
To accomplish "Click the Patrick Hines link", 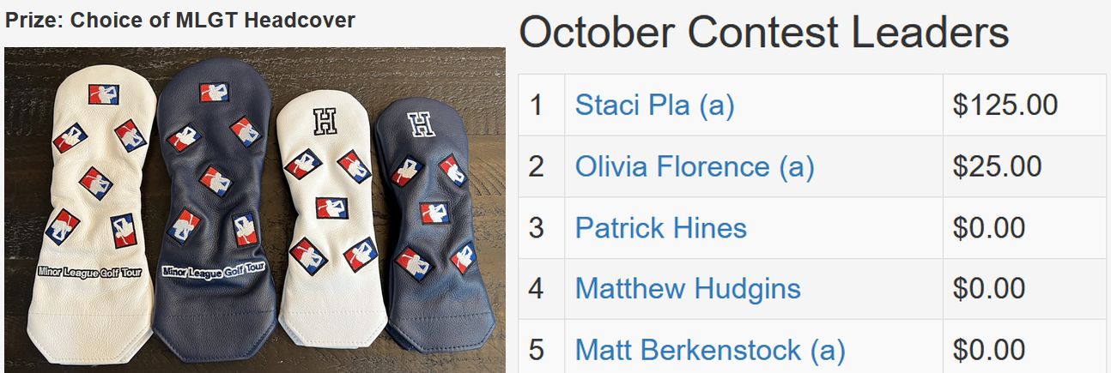I will [x=660, y=228].
